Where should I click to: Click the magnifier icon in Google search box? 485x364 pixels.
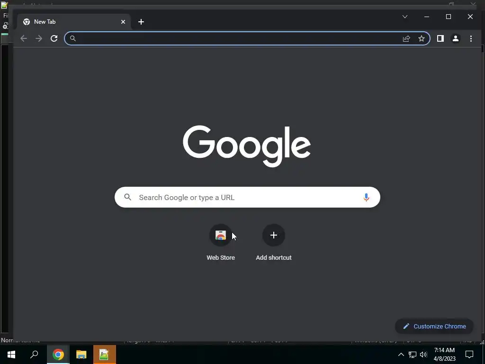(x=128, y=197)
